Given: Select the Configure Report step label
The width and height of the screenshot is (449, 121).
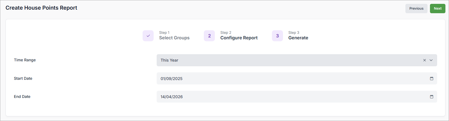Looking at the screenshot, I should (x=239, y=38).
